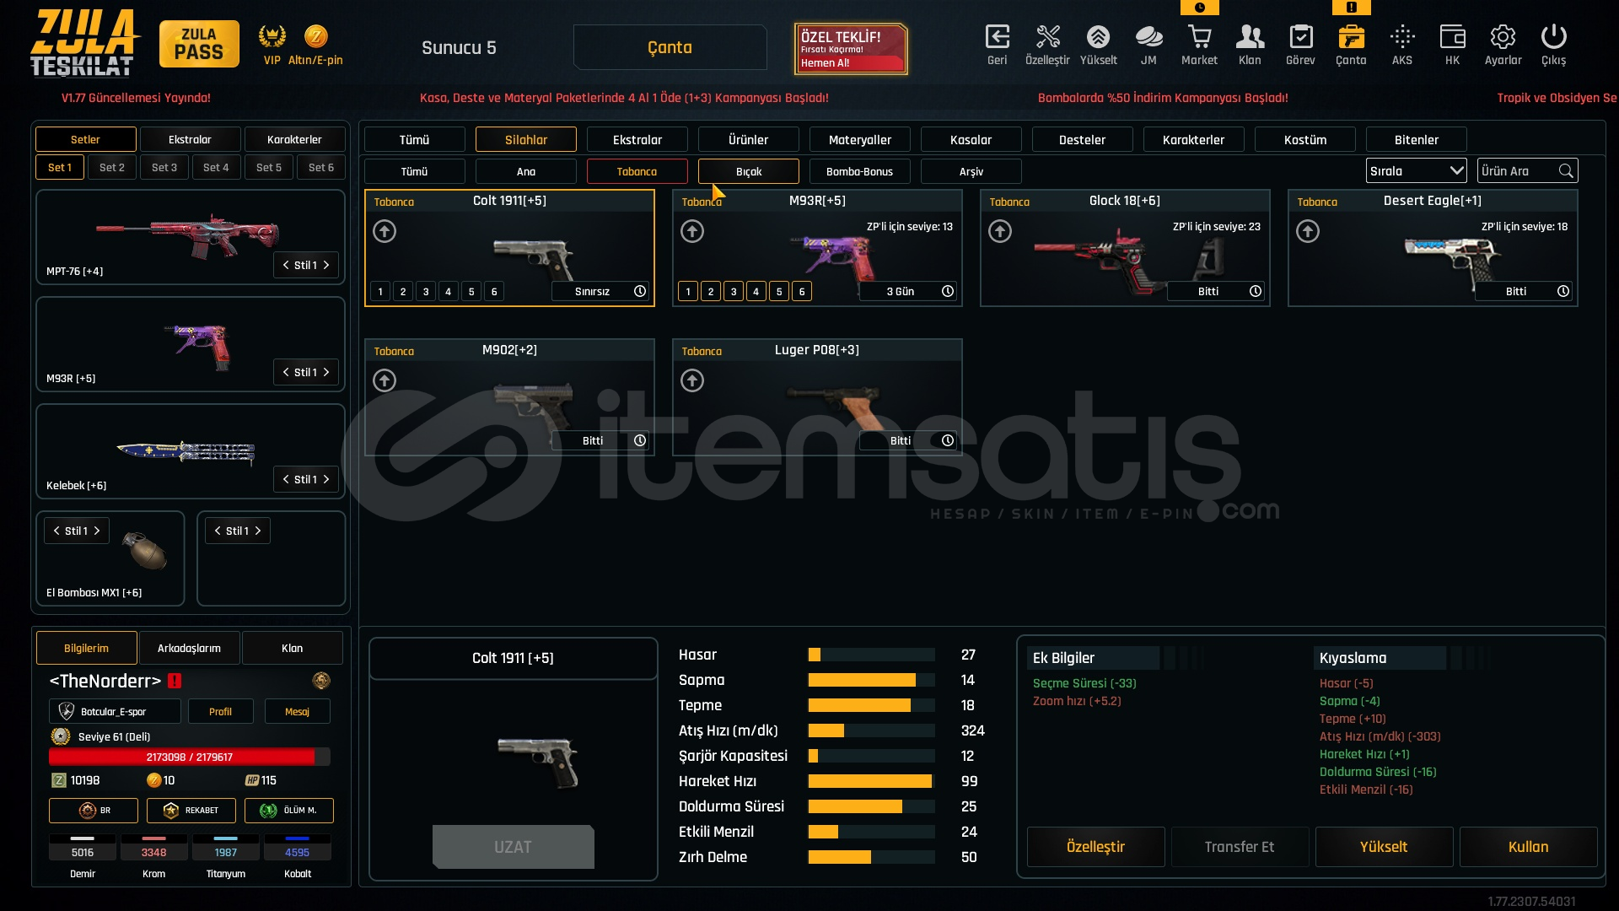
Task: Open the Klan icon
Action: coord(1250,37)
